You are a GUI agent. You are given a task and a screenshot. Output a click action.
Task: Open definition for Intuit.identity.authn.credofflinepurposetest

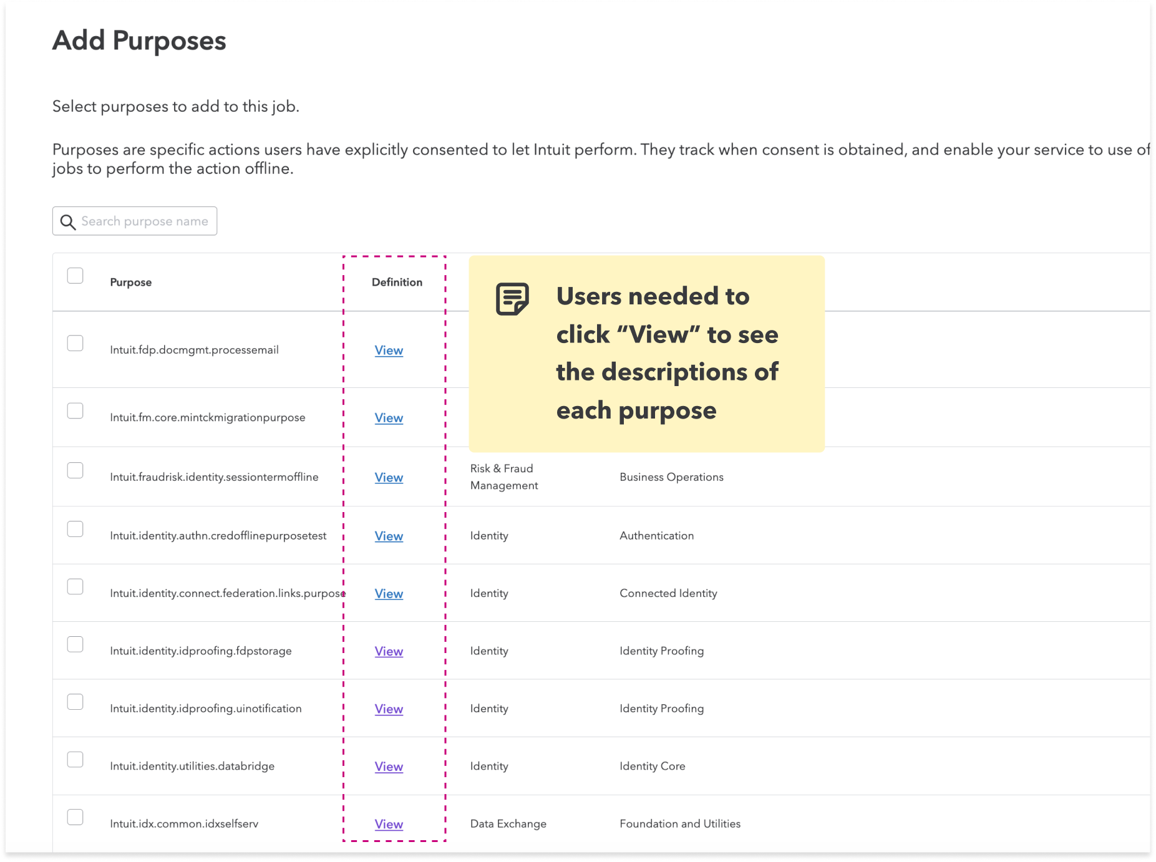[x=389, y=536]
